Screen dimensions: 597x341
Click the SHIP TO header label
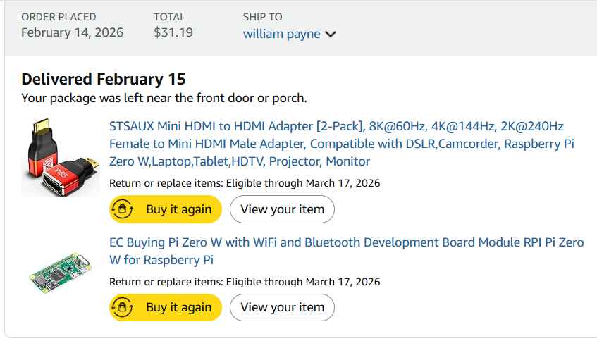click(263, 17)
